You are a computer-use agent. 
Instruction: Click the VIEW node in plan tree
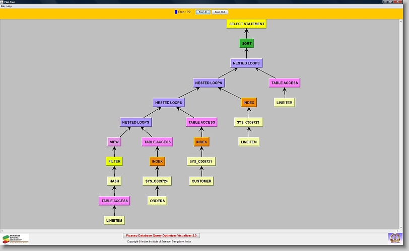pyautogui.click(x=114, y=142)
